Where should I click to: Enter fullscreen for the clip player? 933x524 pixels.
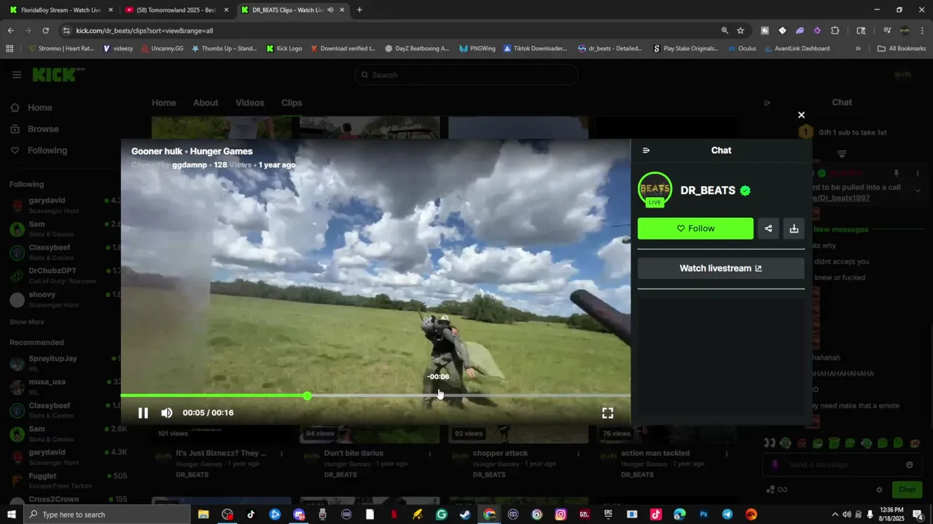[607, 413]
